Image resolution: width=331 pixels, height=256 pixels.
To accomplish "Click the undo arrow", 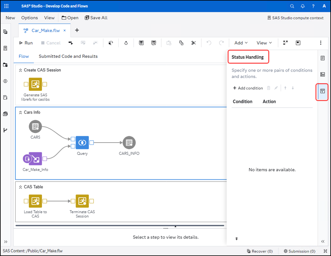I will pyautogui.click(x=209, y=43).
